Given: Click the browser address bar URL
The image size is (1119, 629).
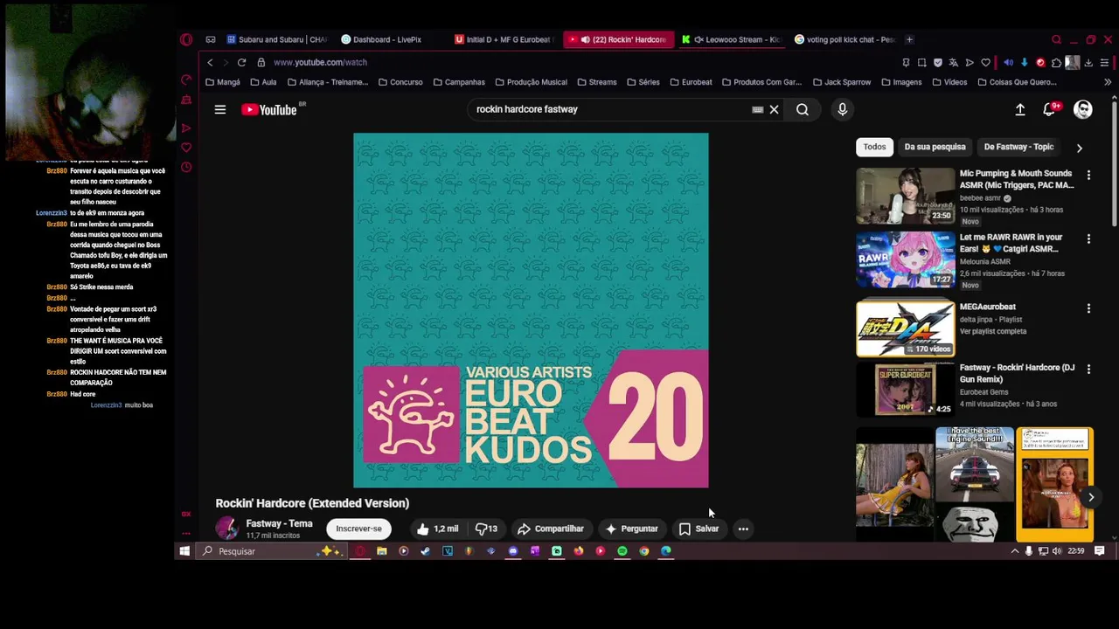Looking at the screenshot, I should (320, 62).
